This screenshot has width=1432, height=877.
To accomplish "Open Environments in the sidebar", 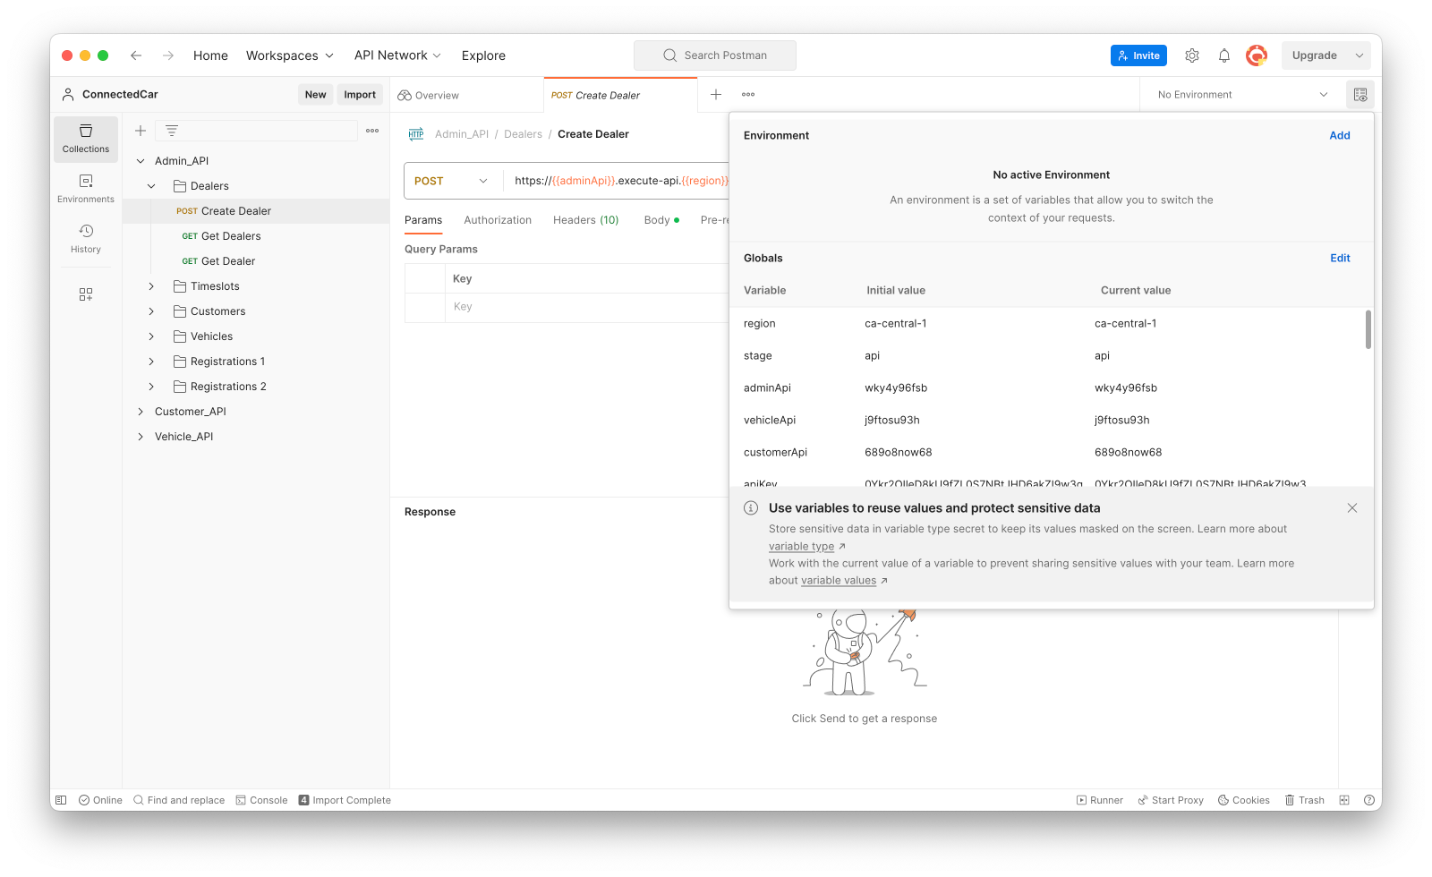I will (86, 189).
